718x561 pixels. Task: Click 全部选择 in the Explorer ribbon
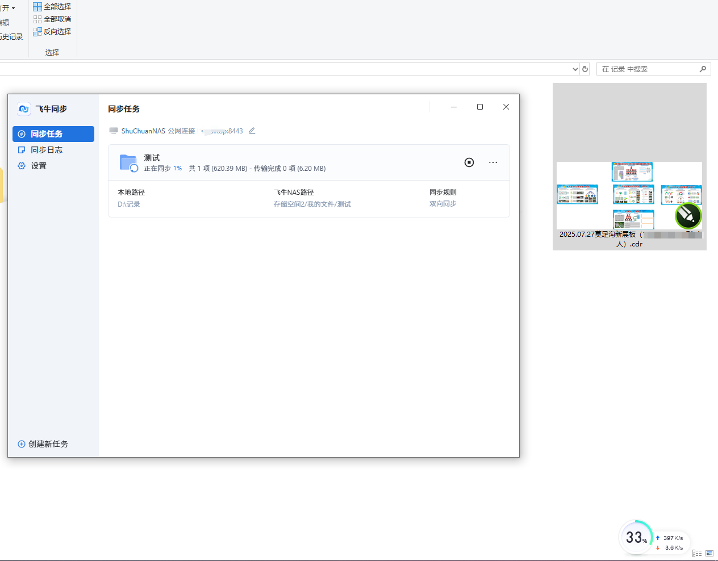52,7
